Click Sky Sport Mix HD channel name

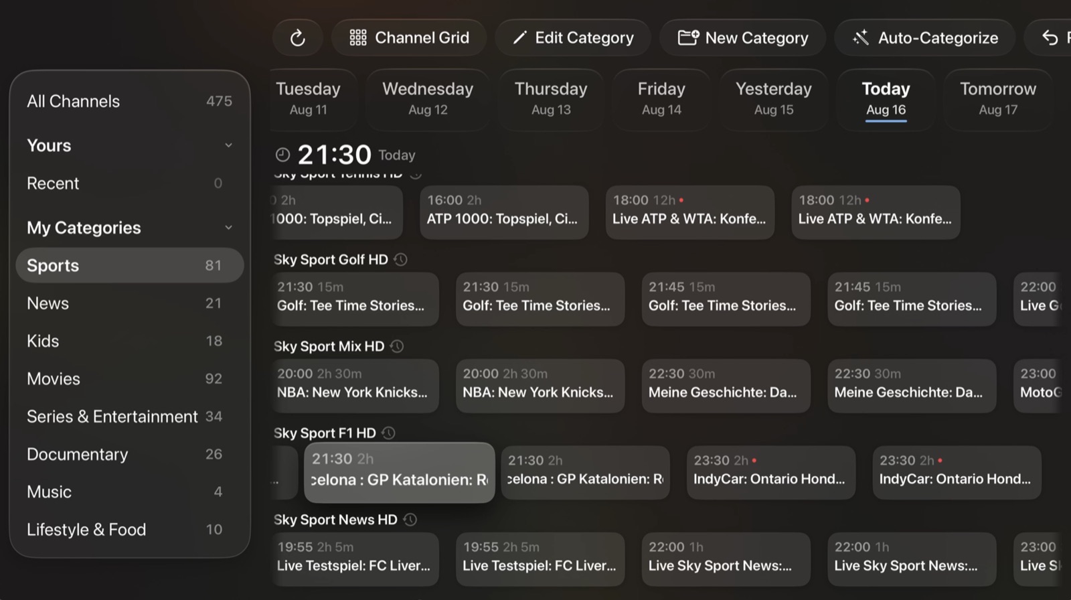(329, 346)
